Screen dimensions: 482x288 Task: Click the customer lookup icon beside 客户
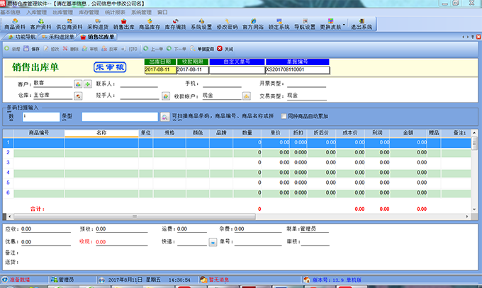point(78,83)
